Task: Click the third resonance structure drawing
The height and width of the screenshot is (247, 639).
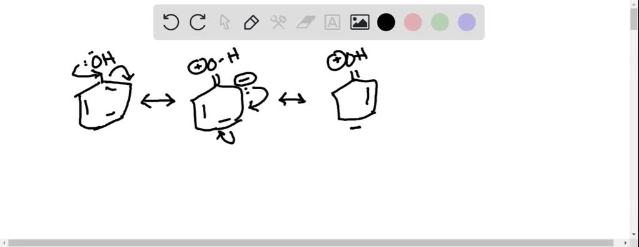Action: point(353,90)
